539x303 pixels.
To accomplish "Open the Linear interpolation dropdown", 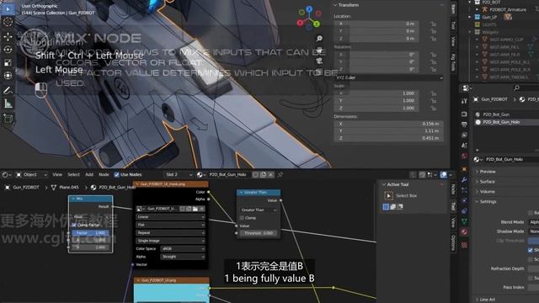I will click(170, 217).
